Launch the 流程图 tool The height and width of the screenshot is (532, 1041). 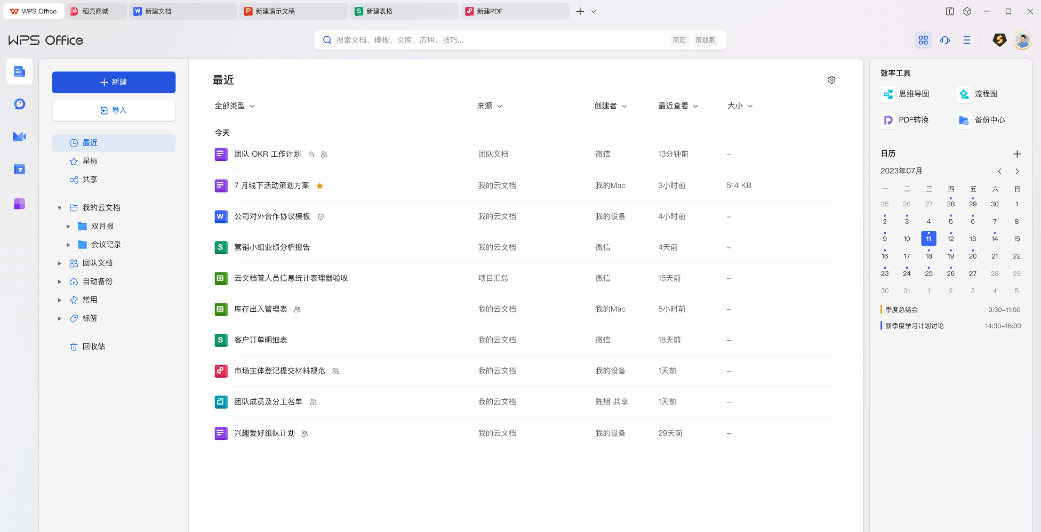[983, 94]
